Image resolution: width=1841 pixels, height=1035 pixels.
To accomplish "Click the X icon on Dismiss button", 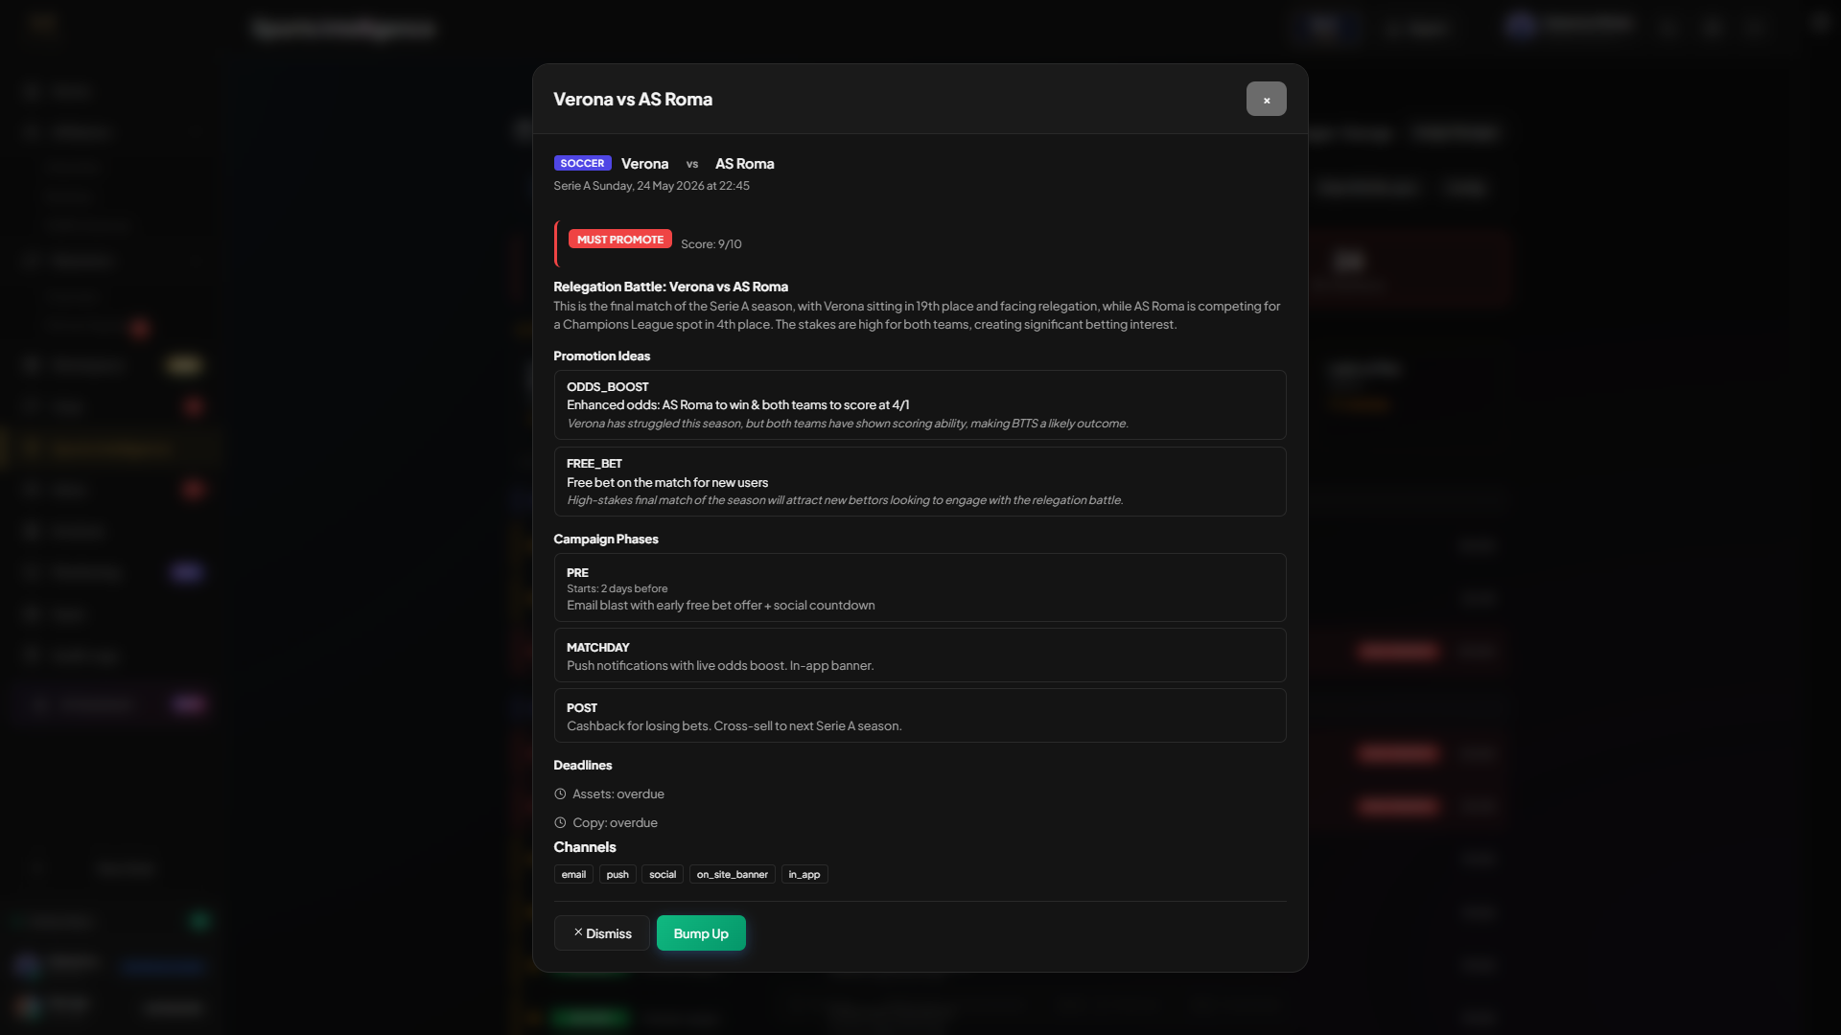I will (578, 932).
